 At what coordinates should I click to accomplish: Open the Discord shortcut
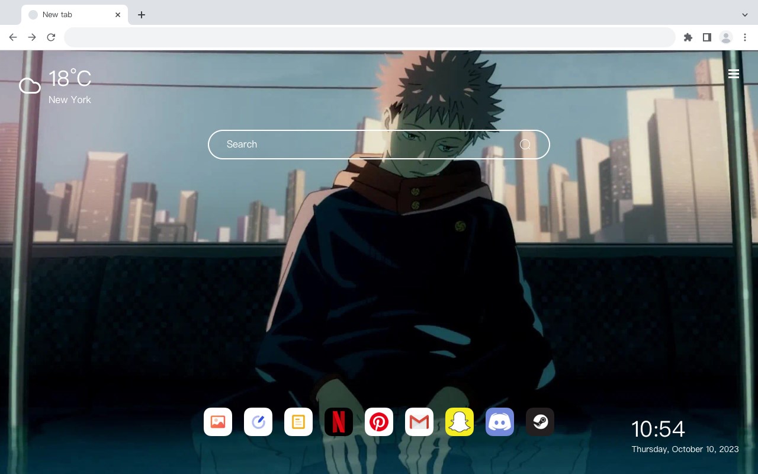pos(500,422)
